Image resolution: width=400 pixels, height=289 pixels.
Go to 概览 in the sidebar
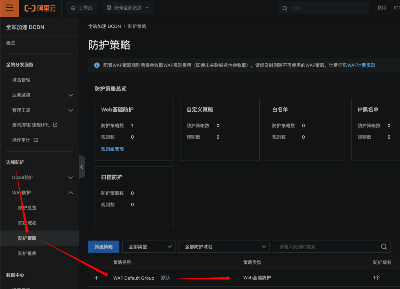(x=11, y=43)
